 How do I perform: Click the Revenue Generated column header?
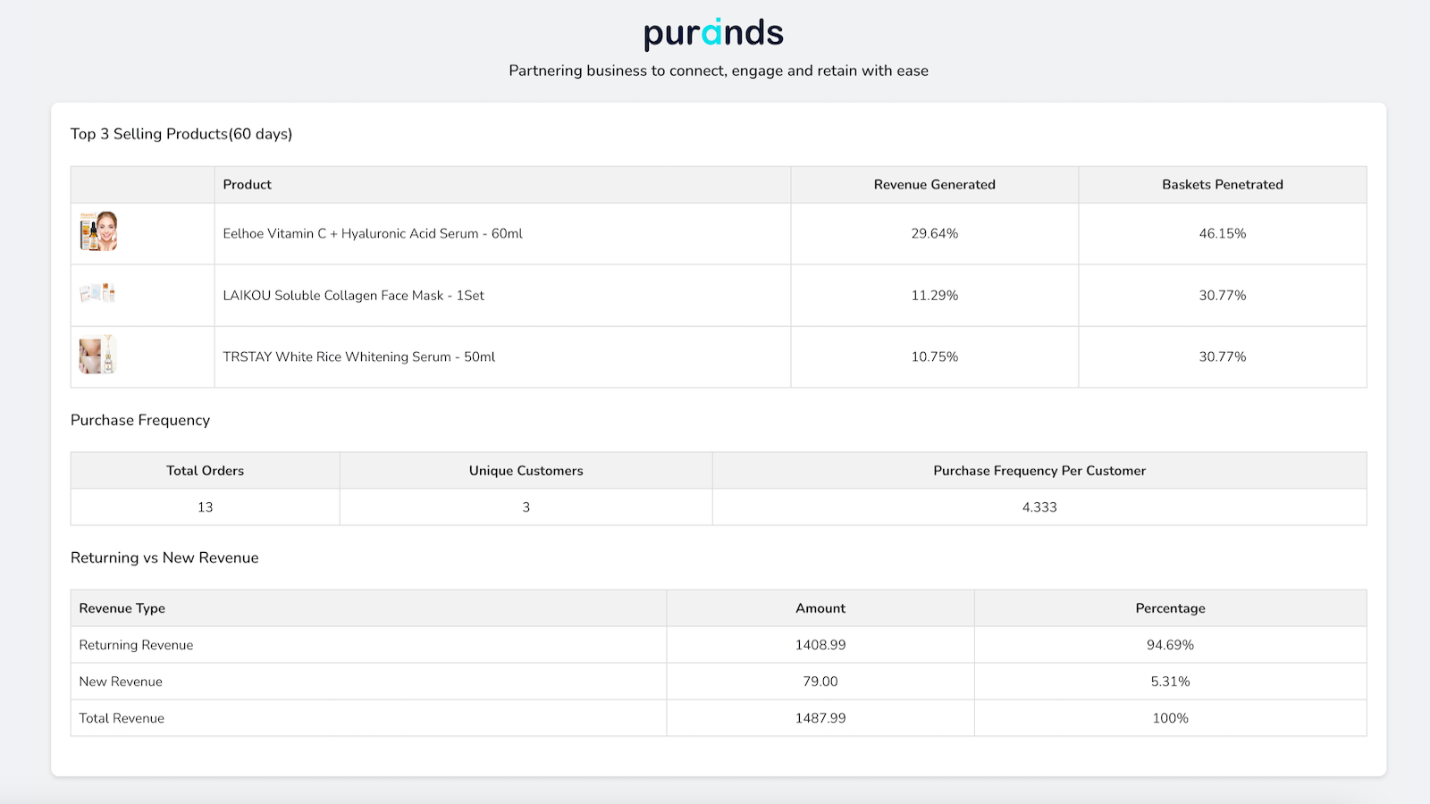click(x=935, y=185)
